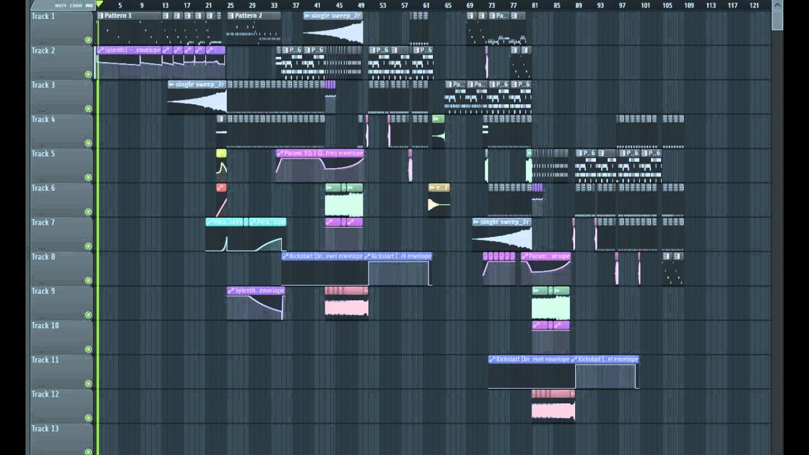
Task: Disable Track 6 via its green LED
Action: point(88,212)
